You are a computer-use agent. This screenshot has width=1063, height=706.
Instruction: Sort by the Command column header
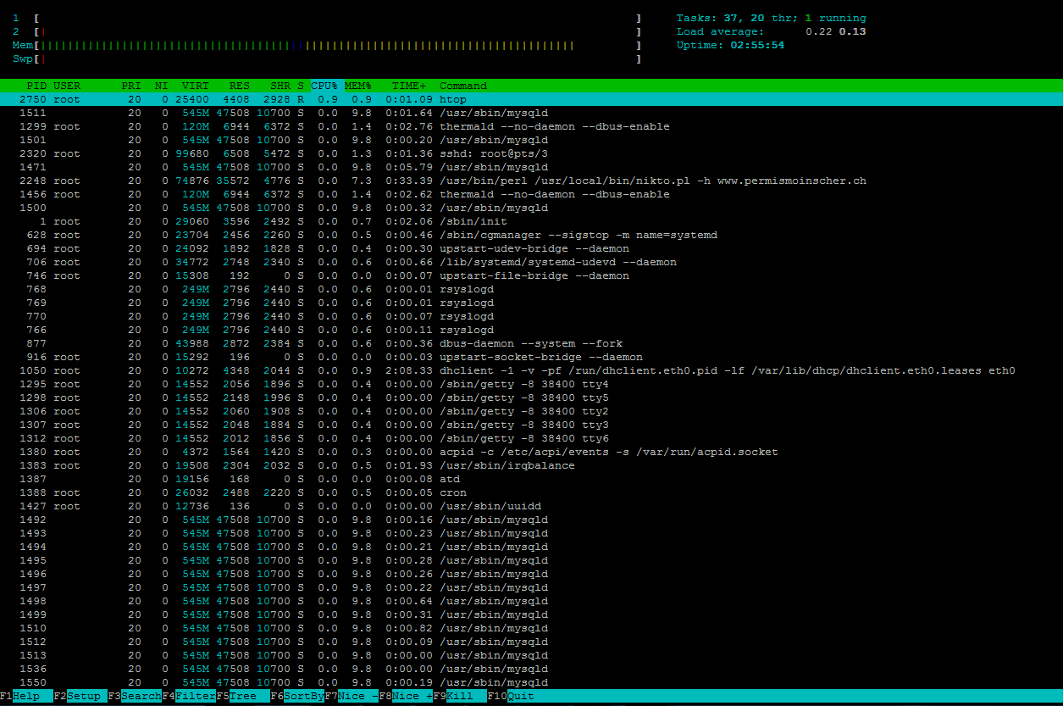[463, 86]
